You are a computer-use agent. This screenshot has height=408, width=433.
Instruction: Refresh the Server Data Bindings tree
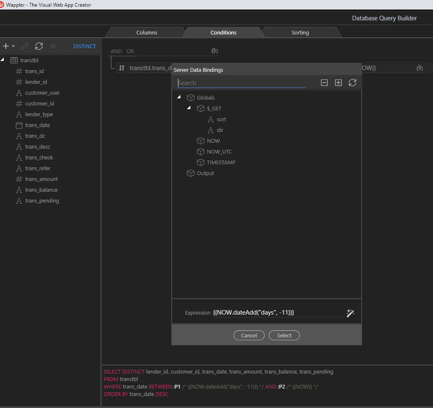(353, 83)
